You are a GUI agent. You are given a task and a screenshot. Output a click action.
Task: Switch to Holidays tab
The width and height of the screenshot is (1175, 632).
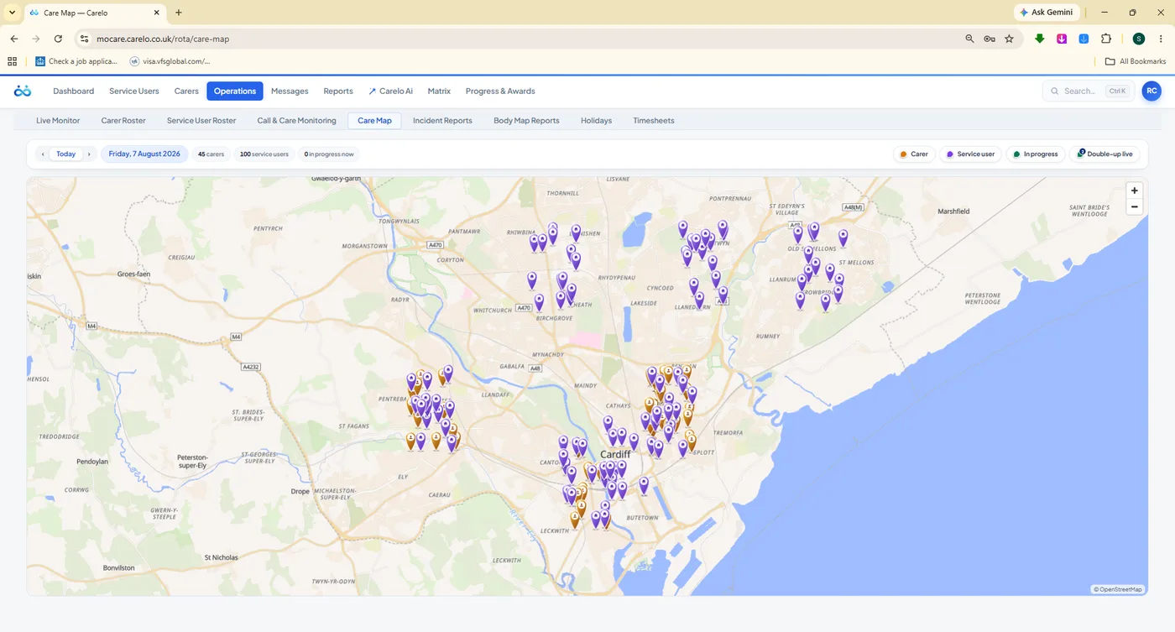pos(596,121)
